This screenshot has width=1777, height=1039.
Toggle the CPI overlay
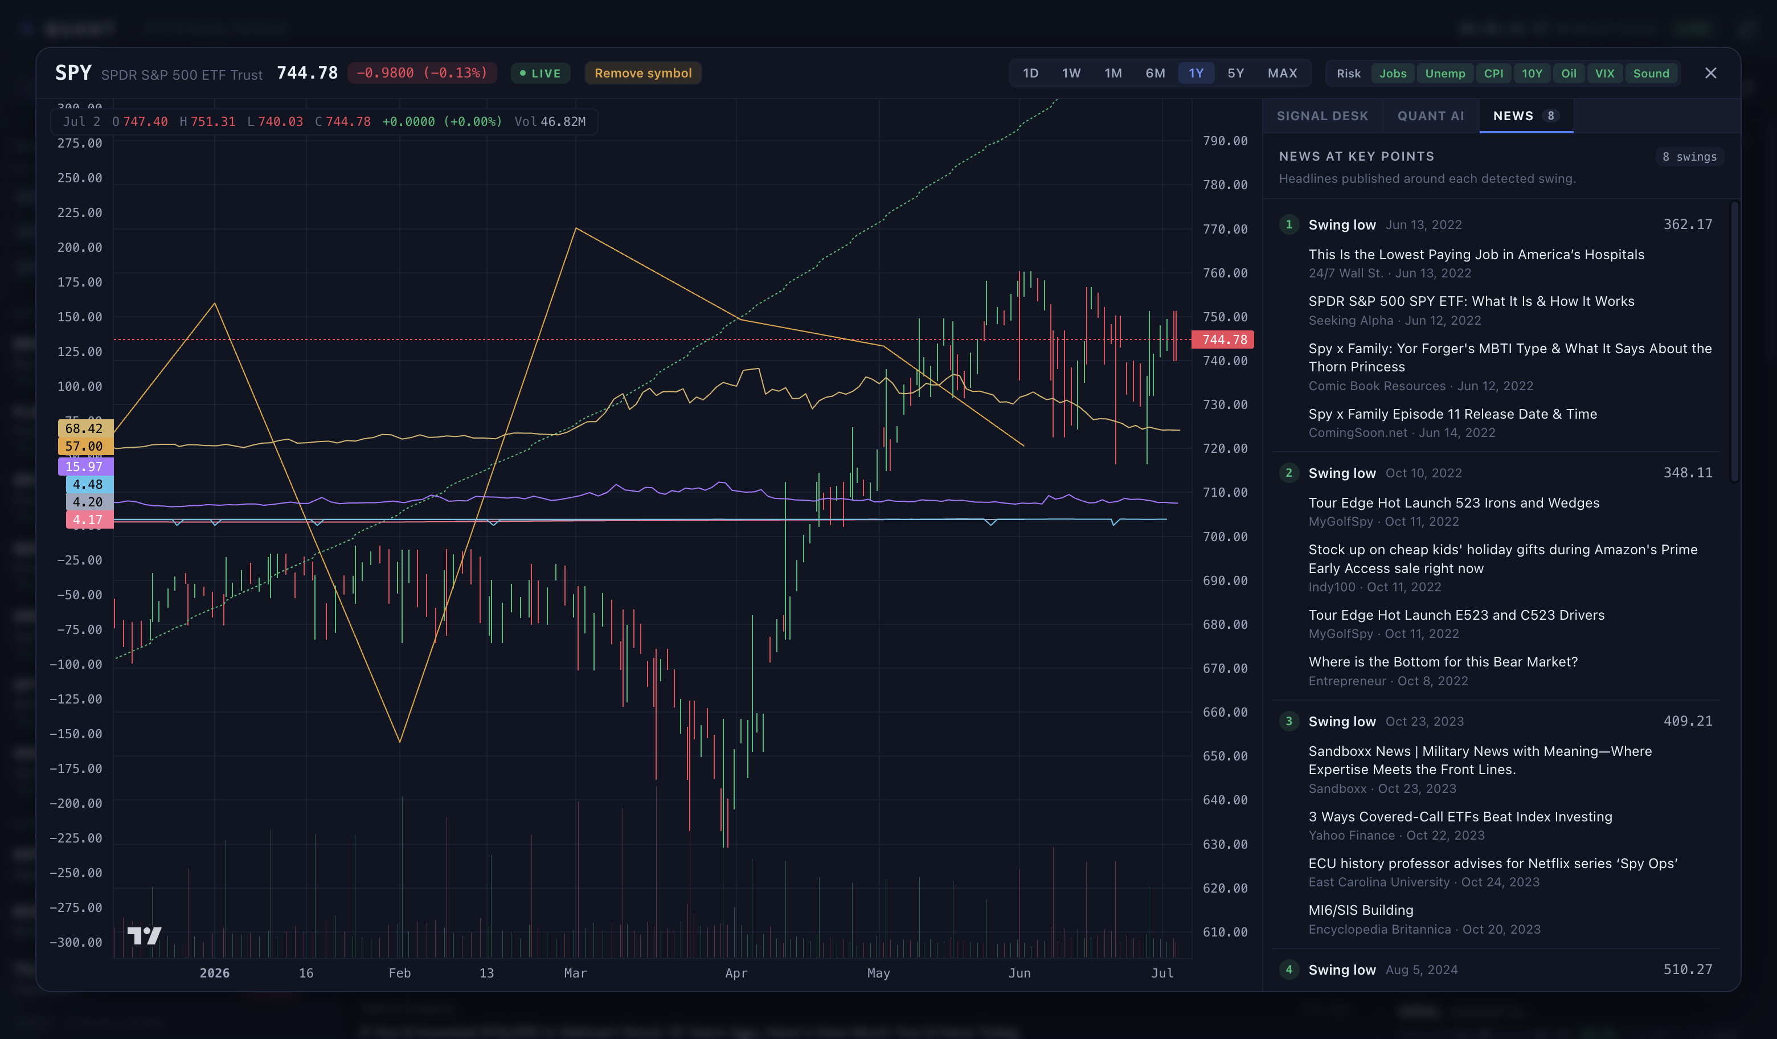(x=1493, y=73)
